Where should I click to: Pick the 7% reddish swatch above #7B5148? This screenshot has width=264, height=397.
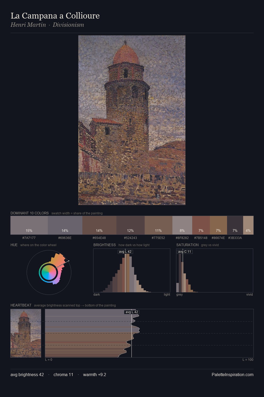tap(201, 225)
